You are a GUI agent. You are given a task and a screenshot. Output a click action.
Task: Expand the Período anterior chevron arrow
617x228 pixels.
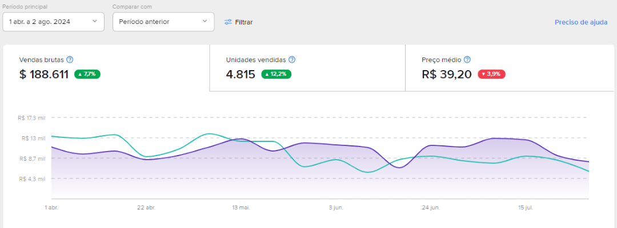pyautogui.click(x=205, y=21)
